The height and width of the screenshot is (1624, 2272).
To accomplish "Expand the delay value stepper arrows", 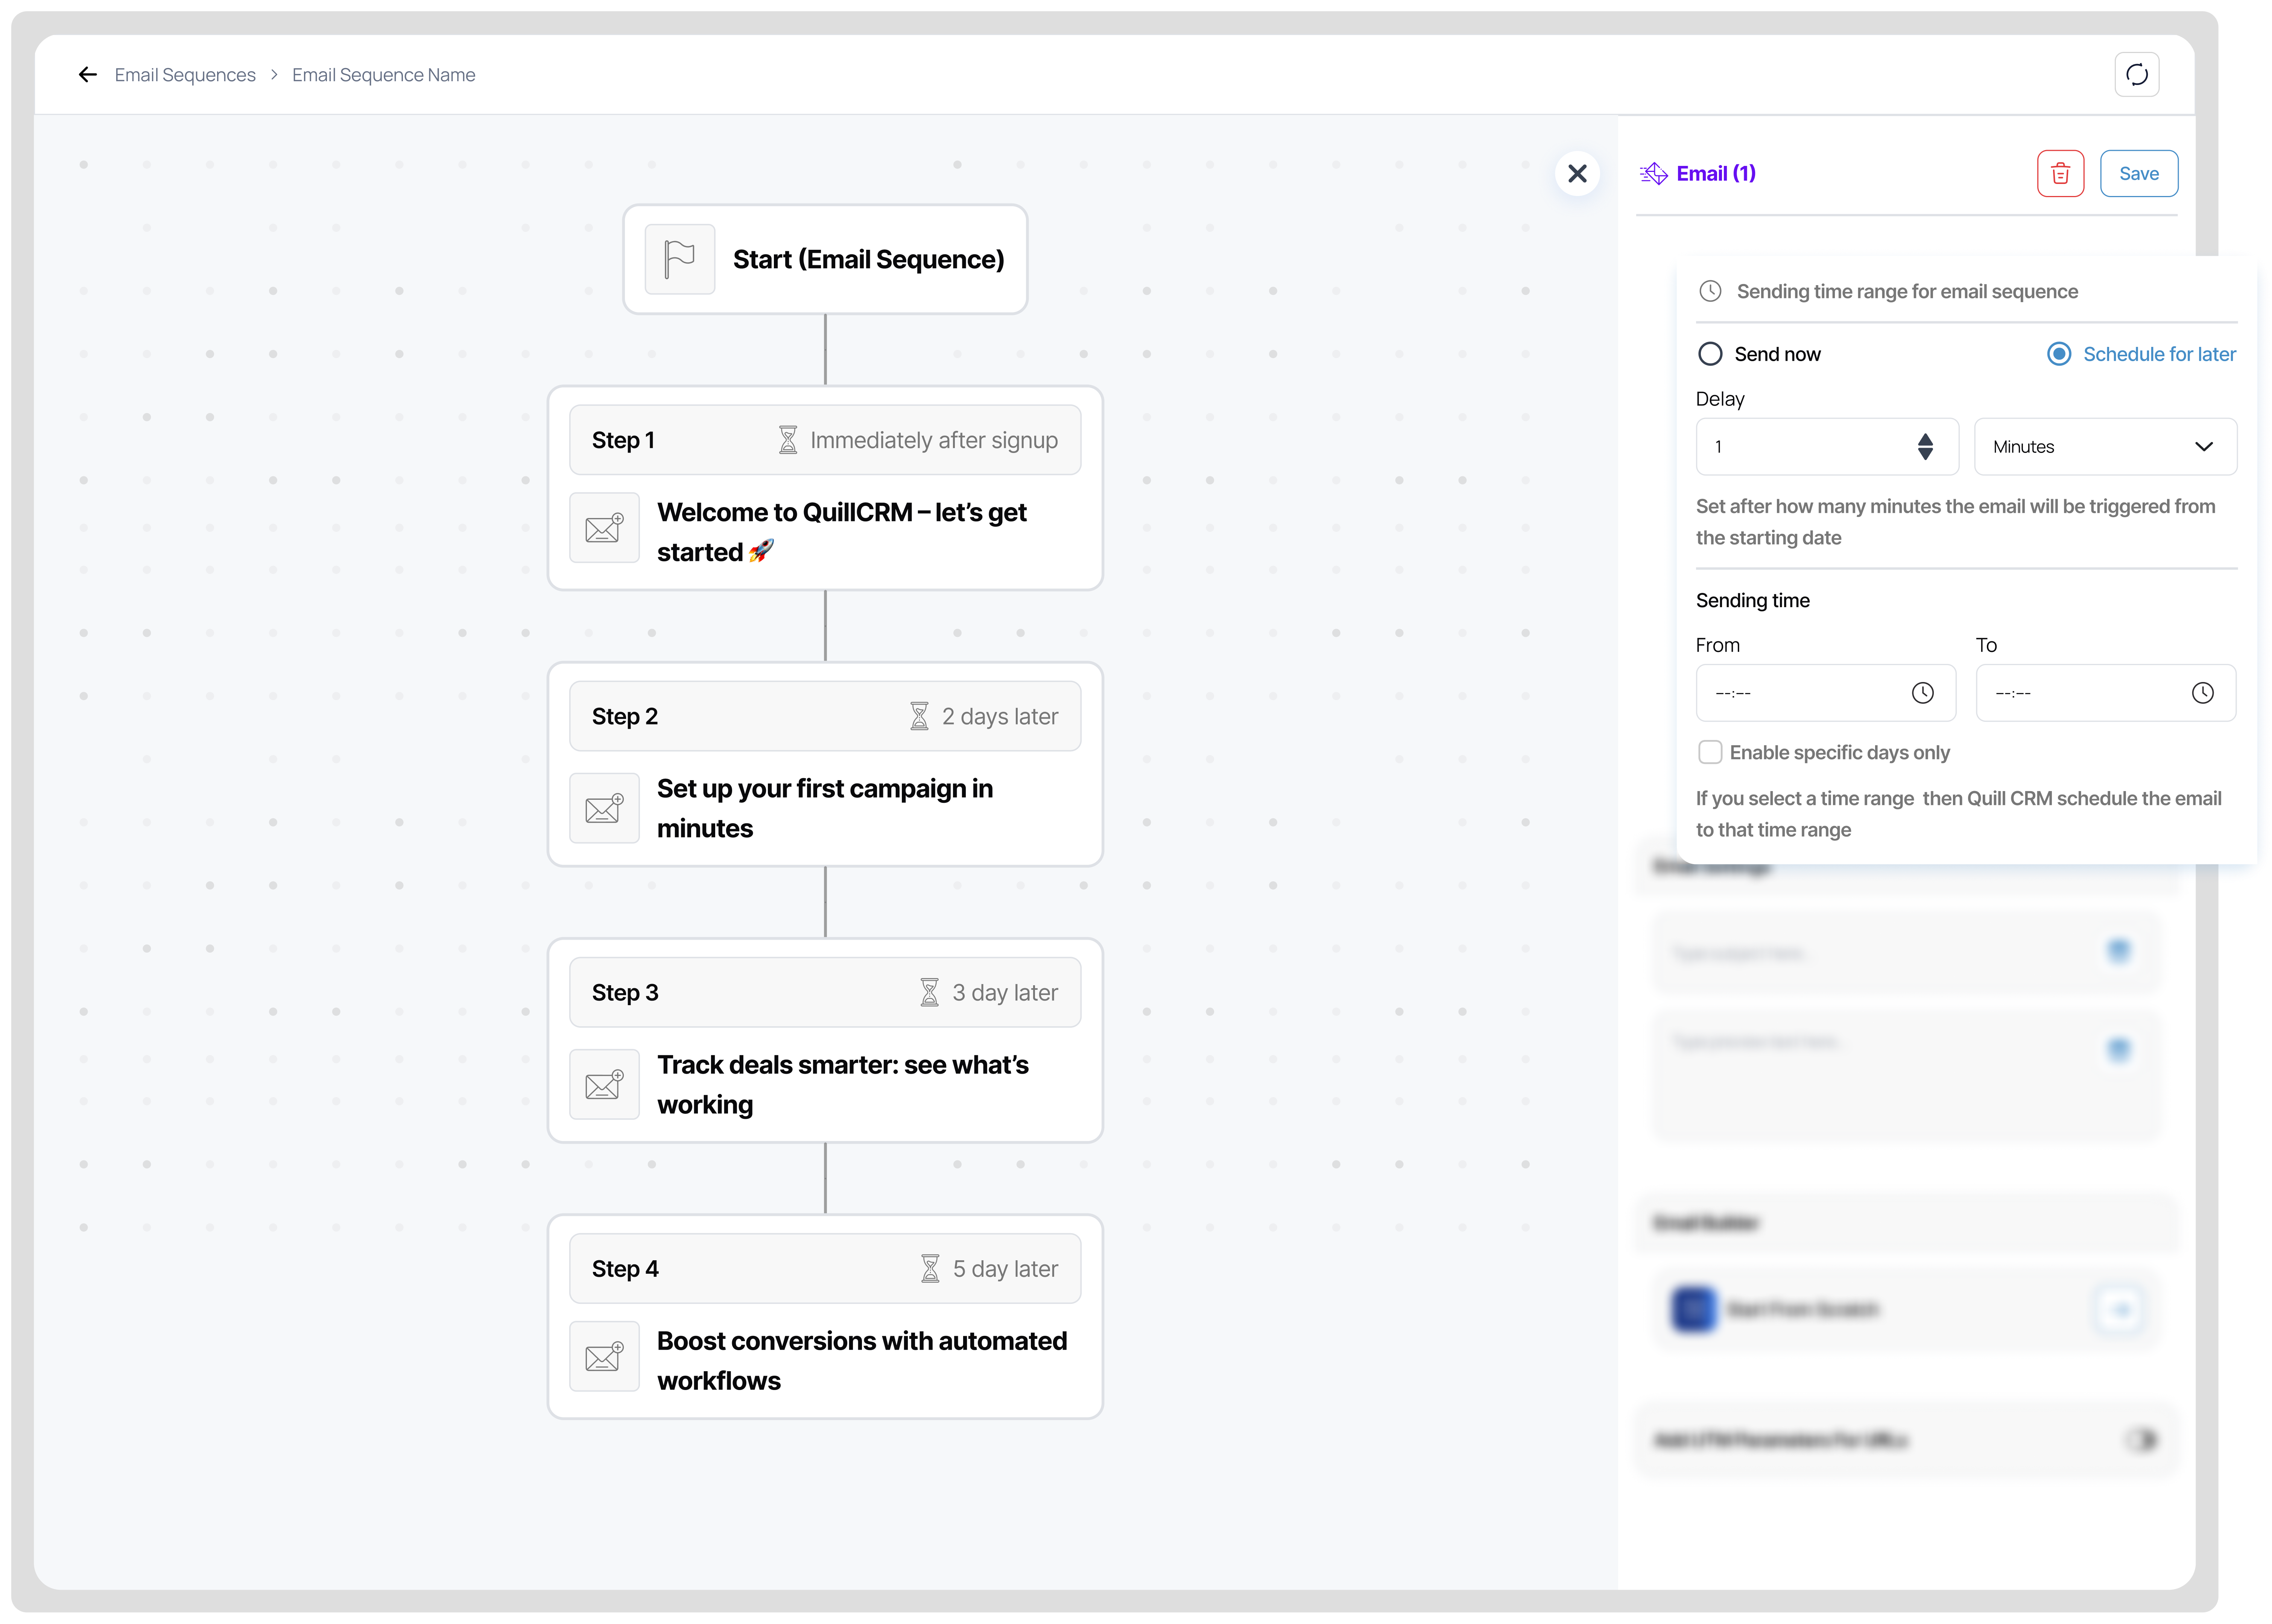I will point(1925,446).
